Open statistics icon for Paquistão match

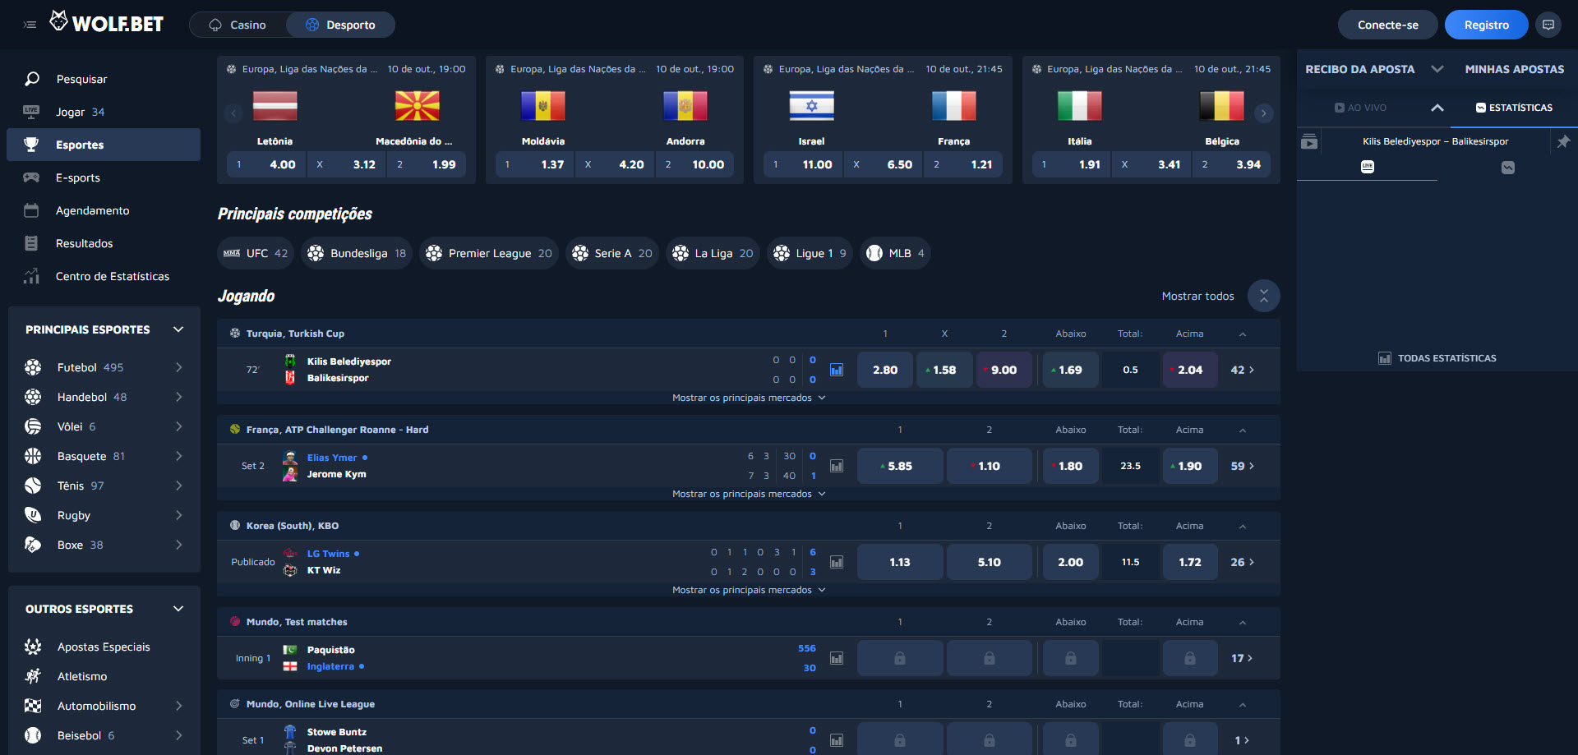pos(837,658)
